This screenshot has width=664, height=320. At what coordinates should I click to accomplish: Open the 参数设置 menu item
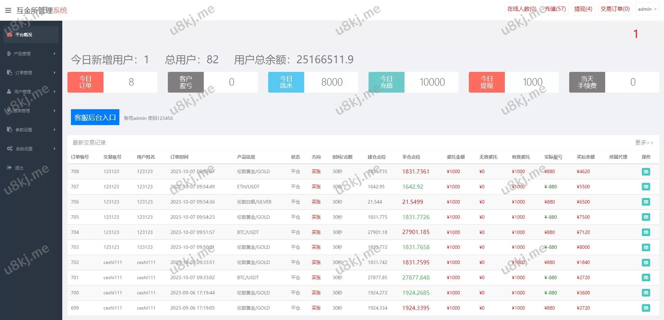point(30,130)
